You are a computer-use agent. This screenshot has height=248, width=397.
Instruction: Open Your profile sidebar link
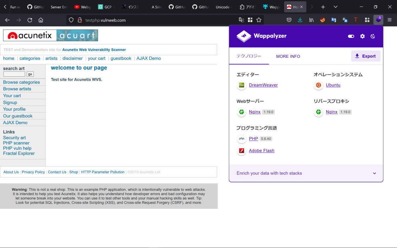click(14, 109)
